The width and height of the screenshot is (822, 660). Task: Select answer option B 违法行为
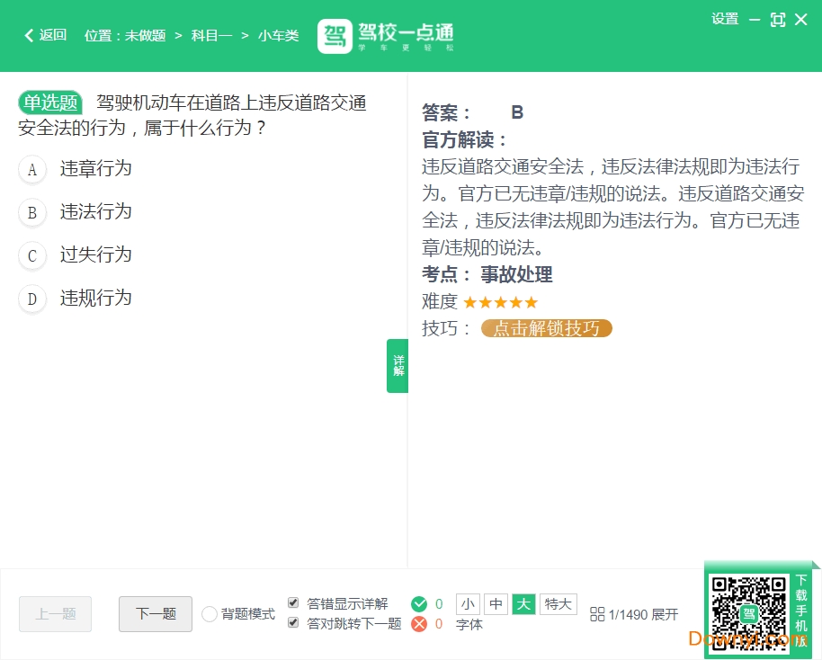coord(95,212)
